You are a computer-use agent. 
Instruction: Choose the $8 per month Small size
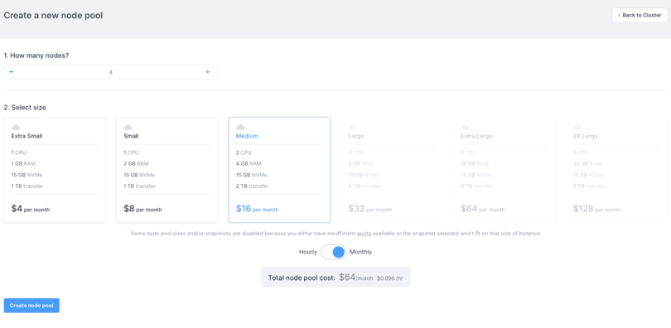(142, 209)
